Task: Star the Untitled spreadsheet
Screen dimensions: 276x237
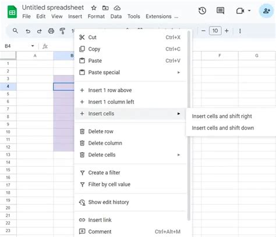Action: coord(94,8)
